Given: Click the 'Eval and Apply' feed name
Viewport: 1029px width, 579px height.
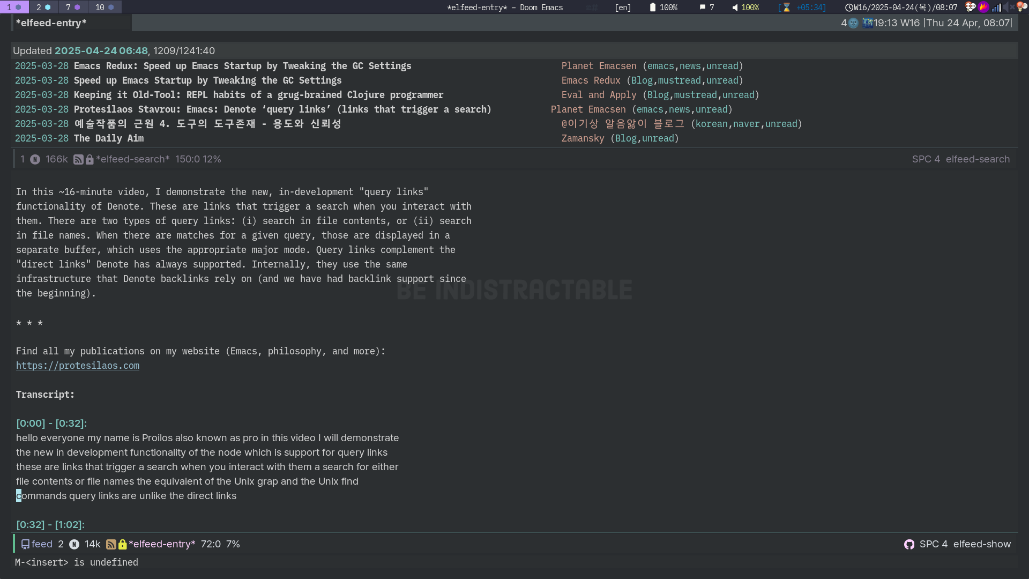Looking at the screenshot, I should [599, 95].
